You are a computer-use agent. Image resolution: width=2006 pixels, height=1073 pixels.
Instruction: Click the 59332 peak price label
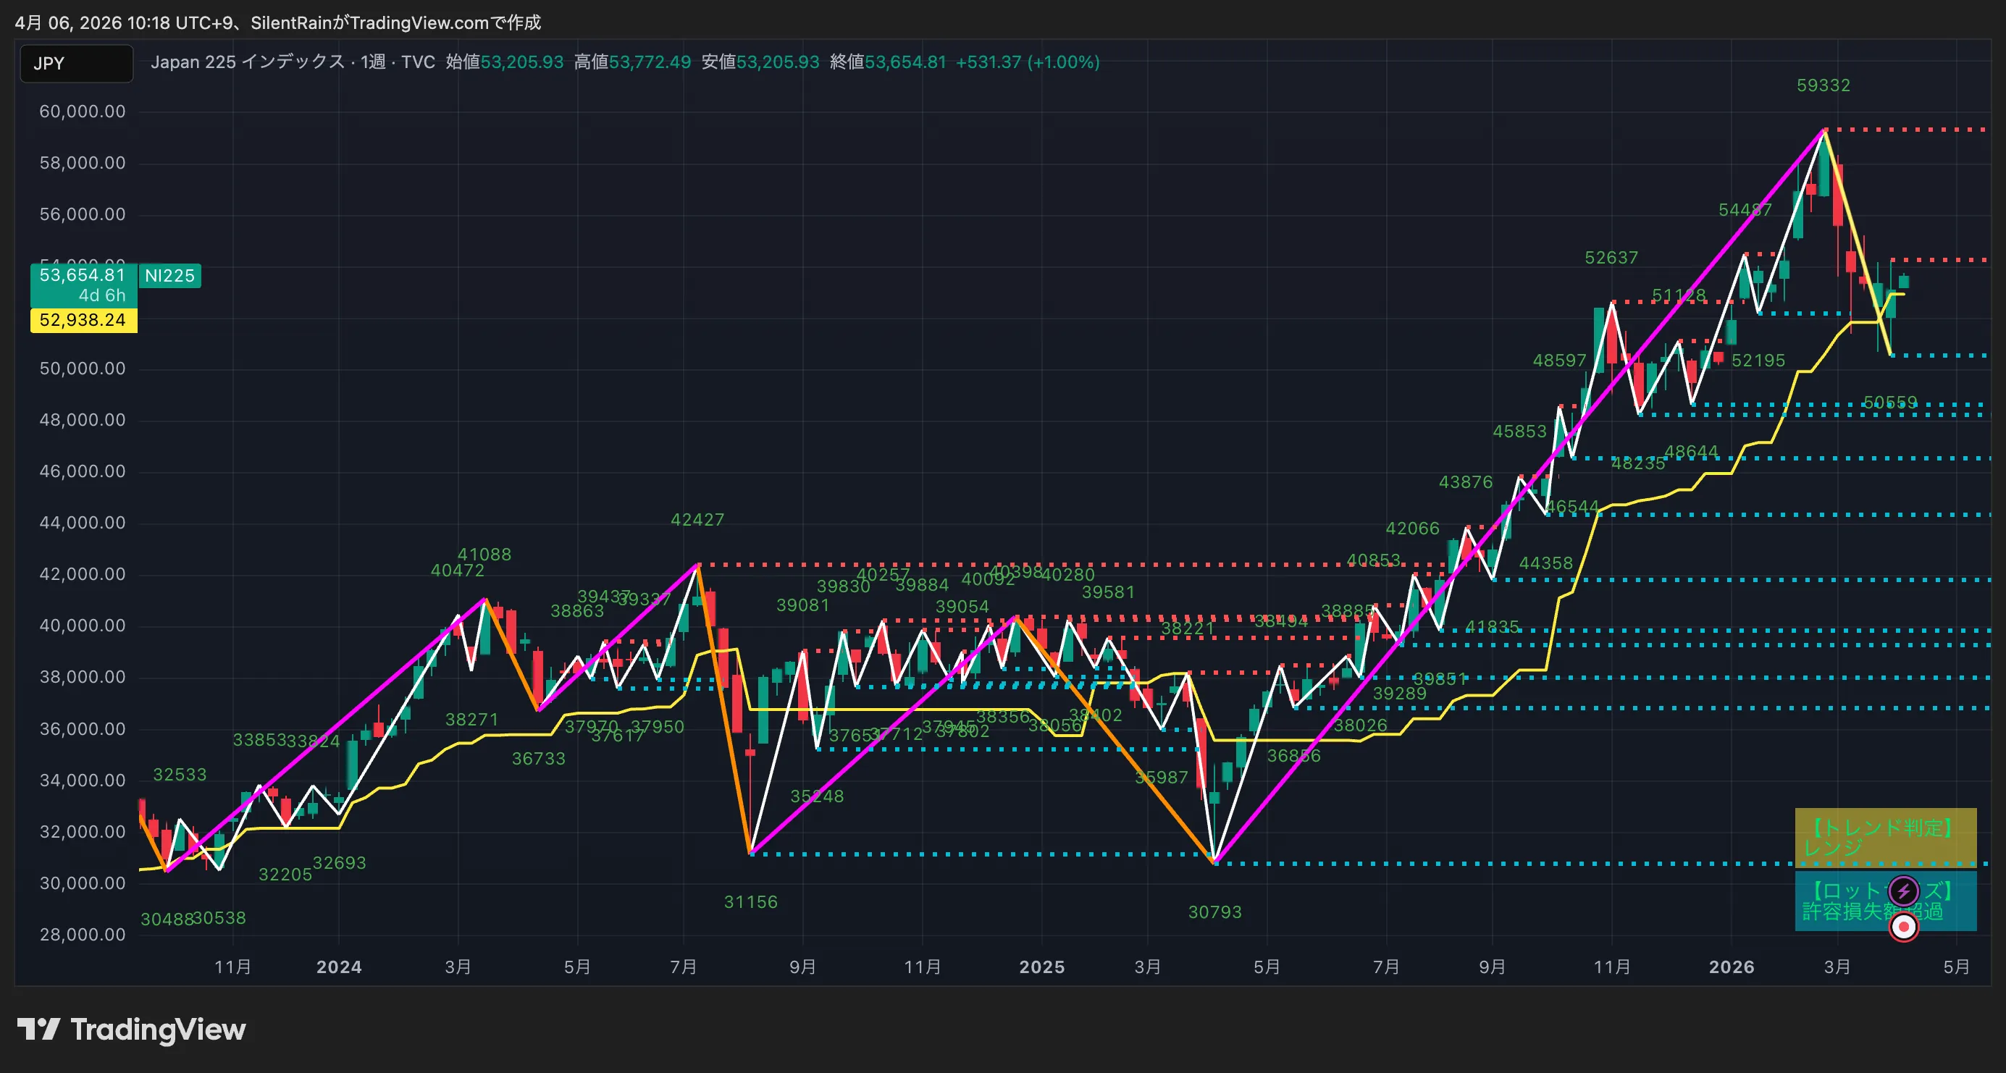click(1823, 85)
